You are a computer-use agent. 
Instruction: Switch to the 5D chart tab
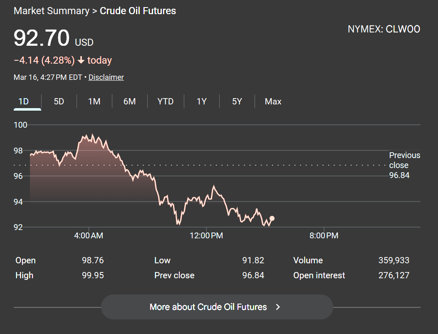coord(59,101)
